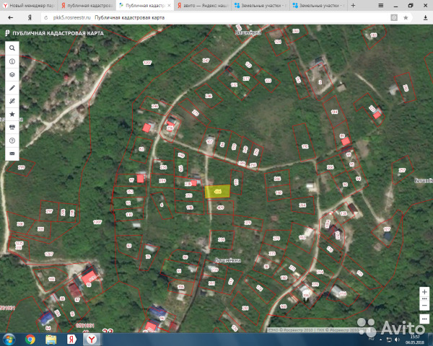Image resolution: width=433 pixels, height=346 pixels.
Task: Click the Yandex 'Я' home button
Action: pyautogui.click(x=30, y=17)
